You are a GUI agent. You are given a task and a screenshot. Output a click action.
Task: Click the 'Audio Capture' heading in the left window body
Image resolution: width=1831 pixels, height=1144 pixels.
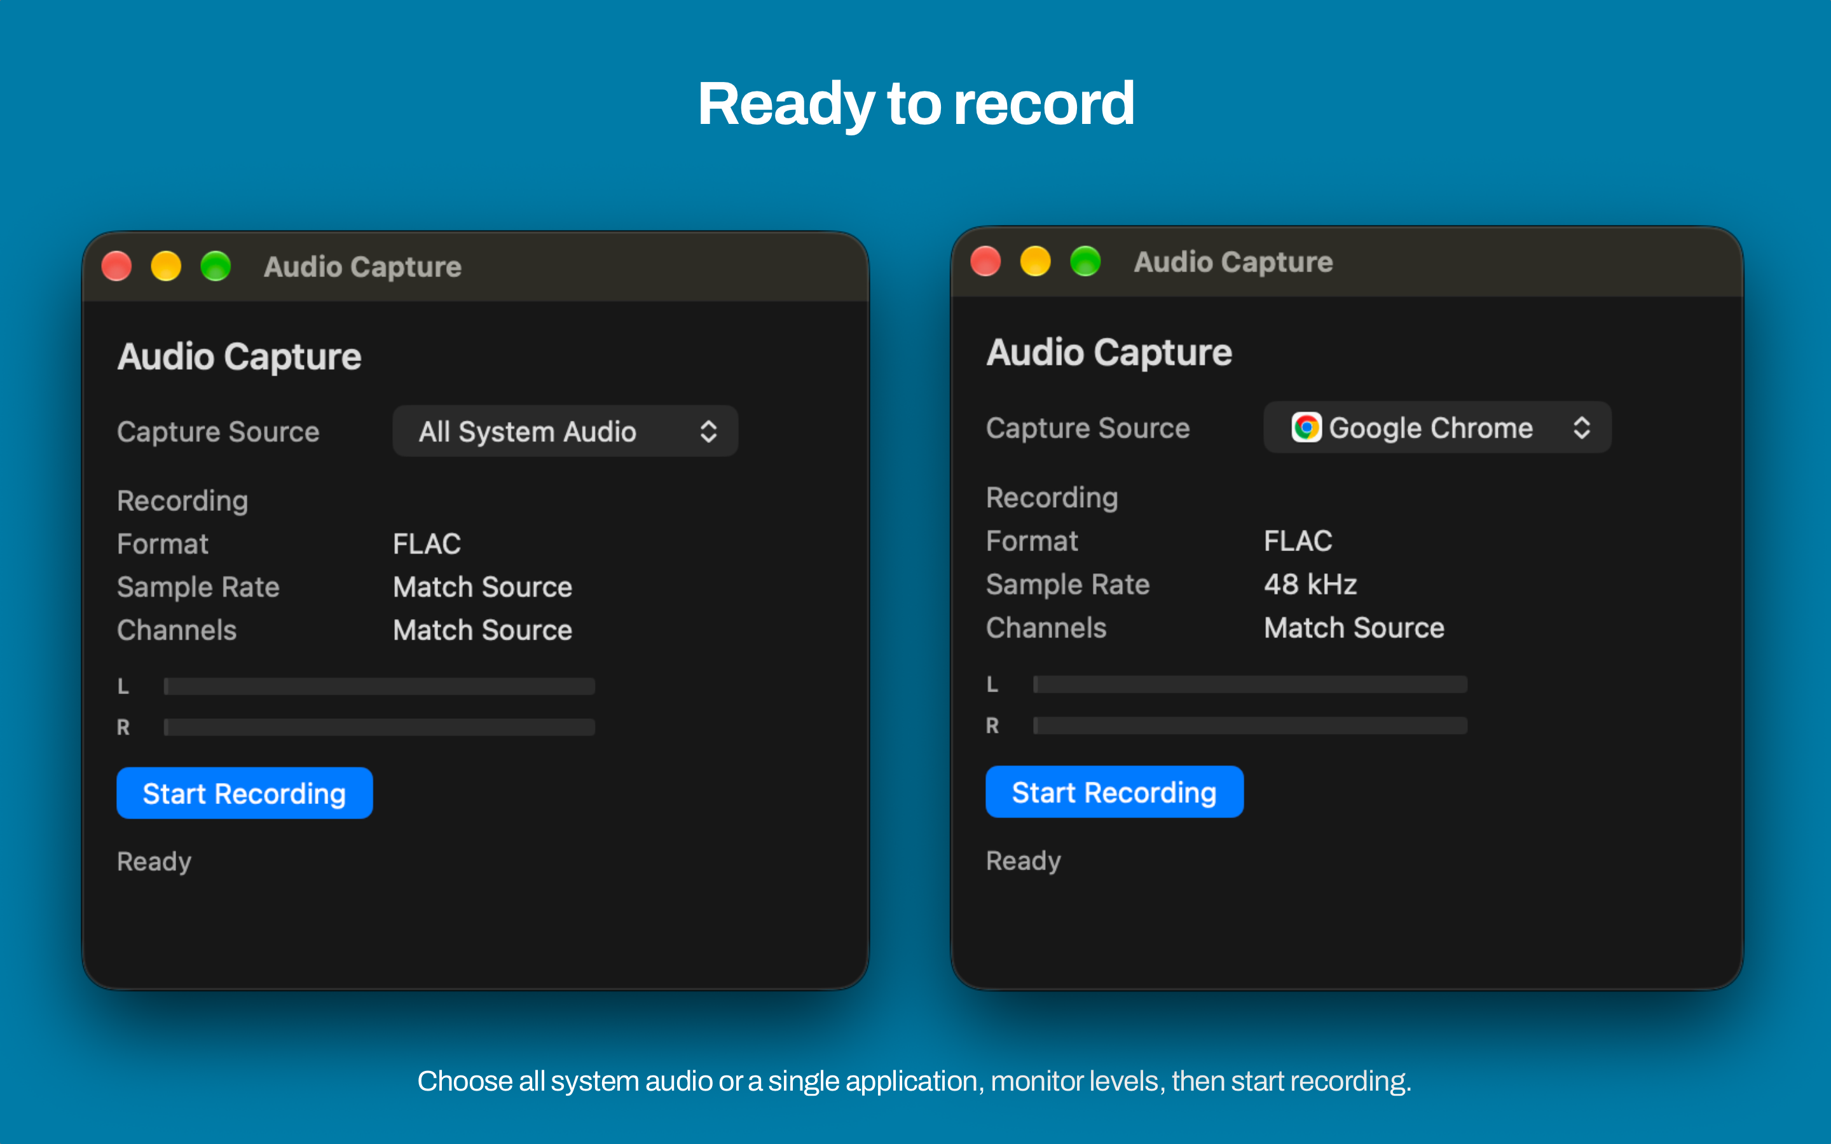point(240,357)
